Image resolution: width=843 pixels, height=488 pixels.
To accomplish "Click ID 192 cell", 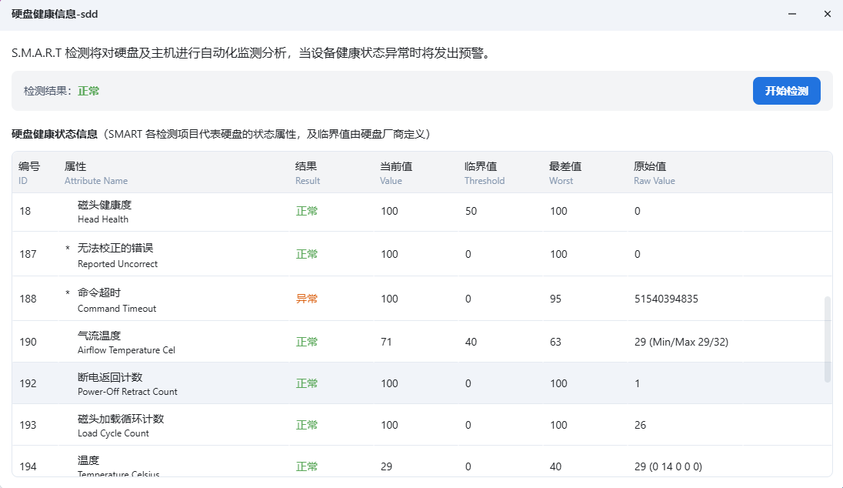I will [28, 383].
